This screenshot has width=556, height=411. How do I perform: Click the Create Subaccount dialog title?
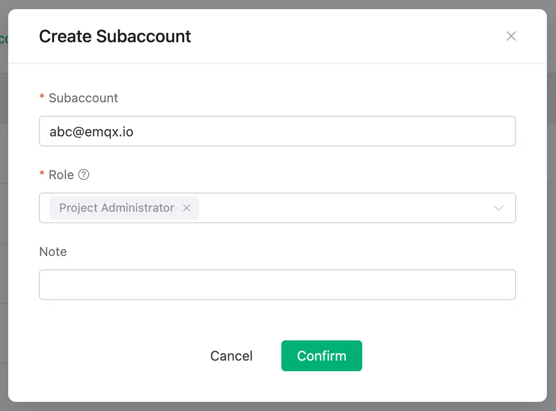115,36
